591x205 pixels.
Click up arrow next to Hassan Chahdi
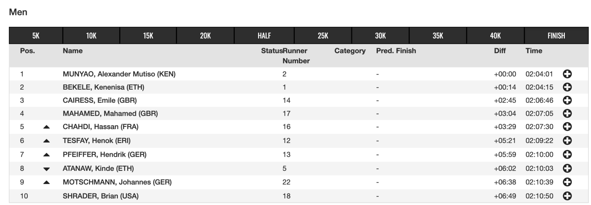(47, 127)
